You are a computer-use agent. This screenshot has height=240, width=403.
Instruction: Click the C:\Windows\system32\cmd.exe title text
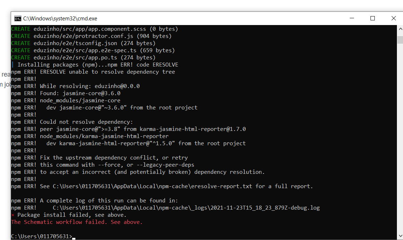60,19
